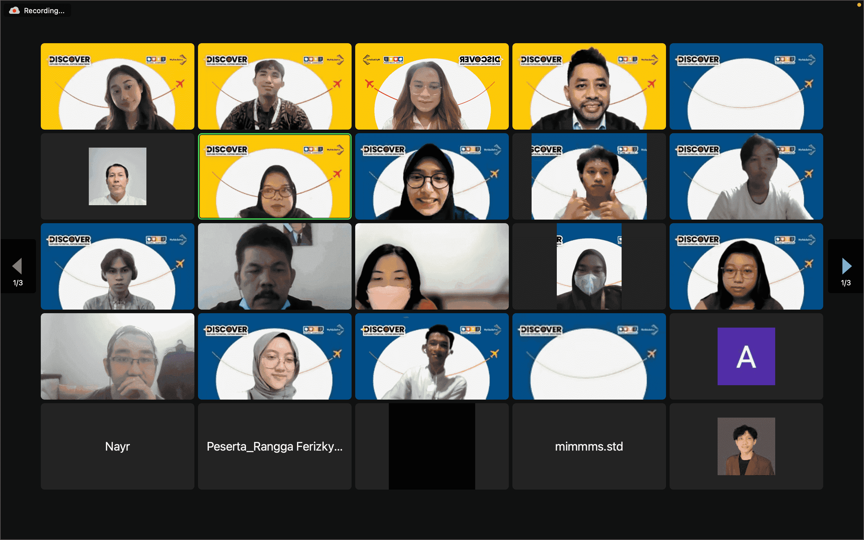Select the Peserta_Rangga Ferizky participant tile
The width and height of the screenshot is (864, 540).
click(274, 446)
